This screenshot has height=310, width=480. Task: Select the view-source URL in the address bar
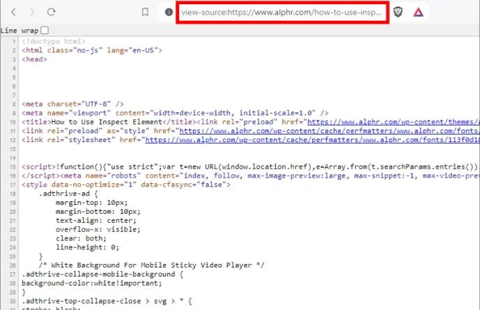click(281, 13)
